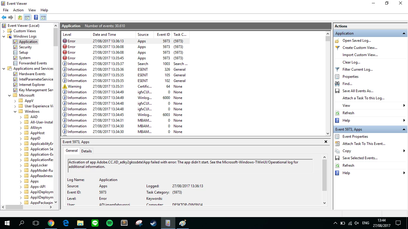Image resolution: width=408 pixels, height=229 pixels.
Task: Click the Filter Current Log icon
Action: 337,69
